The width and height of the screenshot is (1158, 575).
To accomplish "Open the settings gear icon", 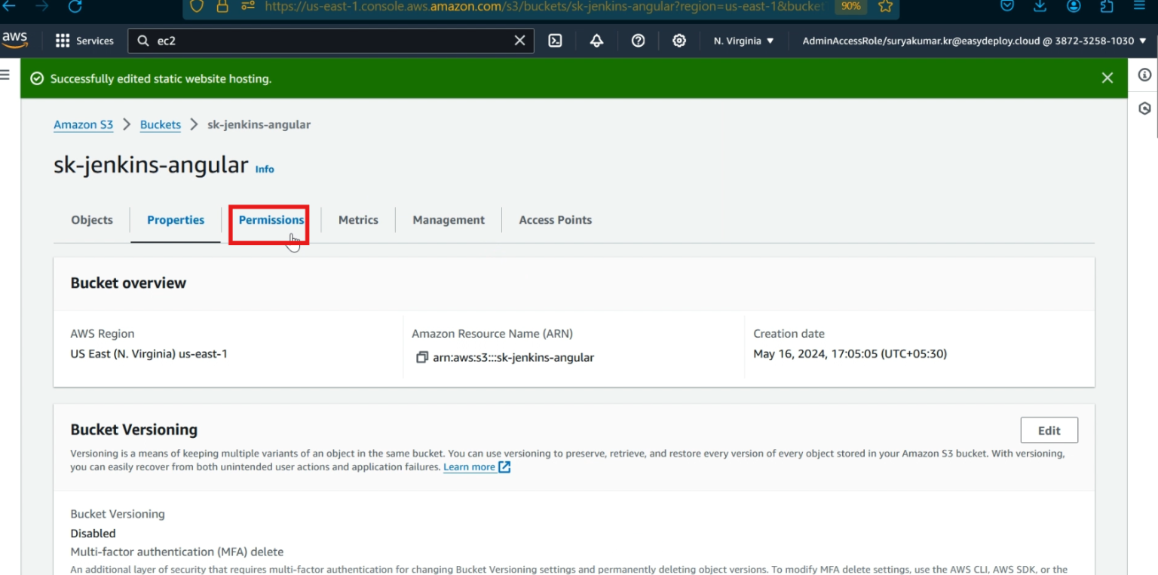I will pos(679,41).
